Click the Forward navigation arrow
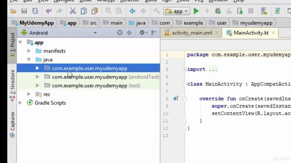The image size is (291, 163). [x=143, y=11]
